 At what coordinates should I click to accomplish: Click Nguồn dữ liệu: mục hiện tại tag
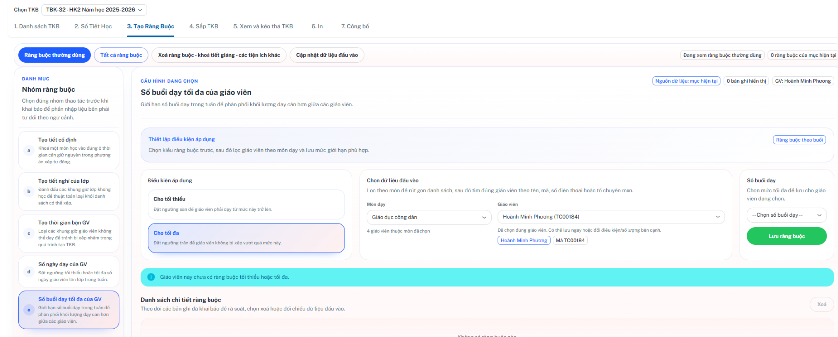(686, 81)
